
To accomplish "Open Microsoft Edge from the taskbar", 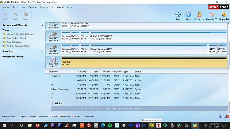I will point(103,125).
